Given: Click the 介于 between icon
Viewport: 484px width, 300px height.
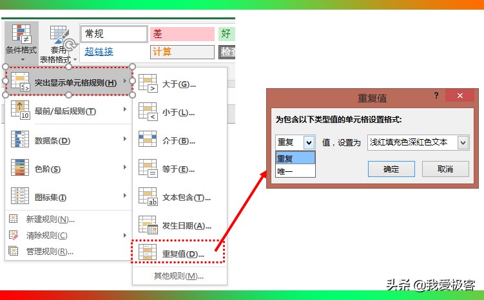Looking at the screenshot, I should 148,139.
